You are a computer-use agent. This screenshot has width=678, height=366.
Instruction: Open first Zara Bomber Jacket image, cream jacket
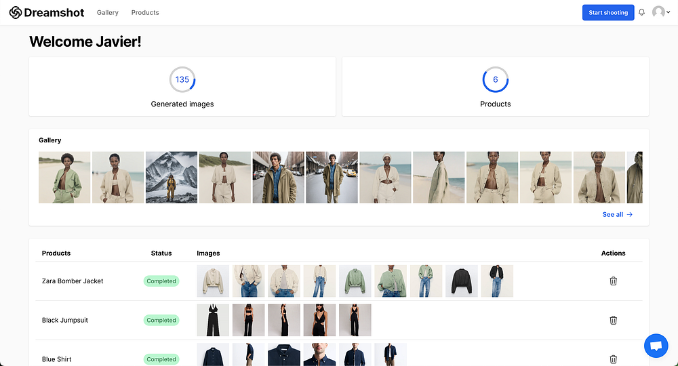pyautogui.click(x=213, y=281)
